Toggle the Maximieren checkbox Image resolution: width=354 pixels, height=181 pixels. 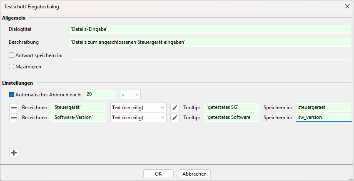[11, 67]
